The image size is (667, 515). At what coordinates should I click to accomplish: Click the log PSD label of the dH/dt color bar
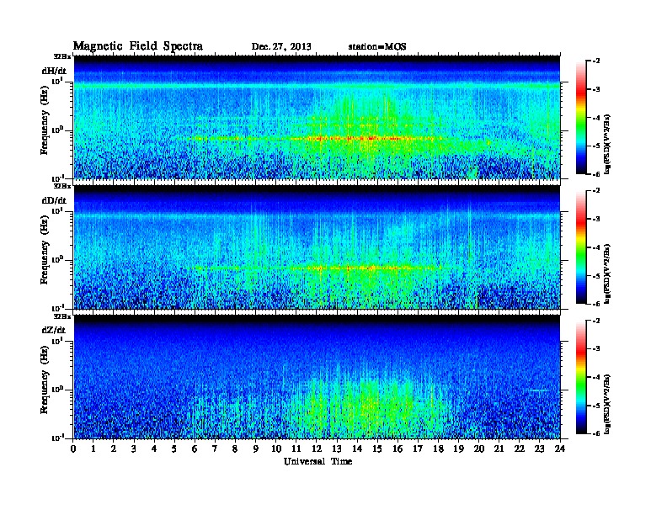pos(608,144)
